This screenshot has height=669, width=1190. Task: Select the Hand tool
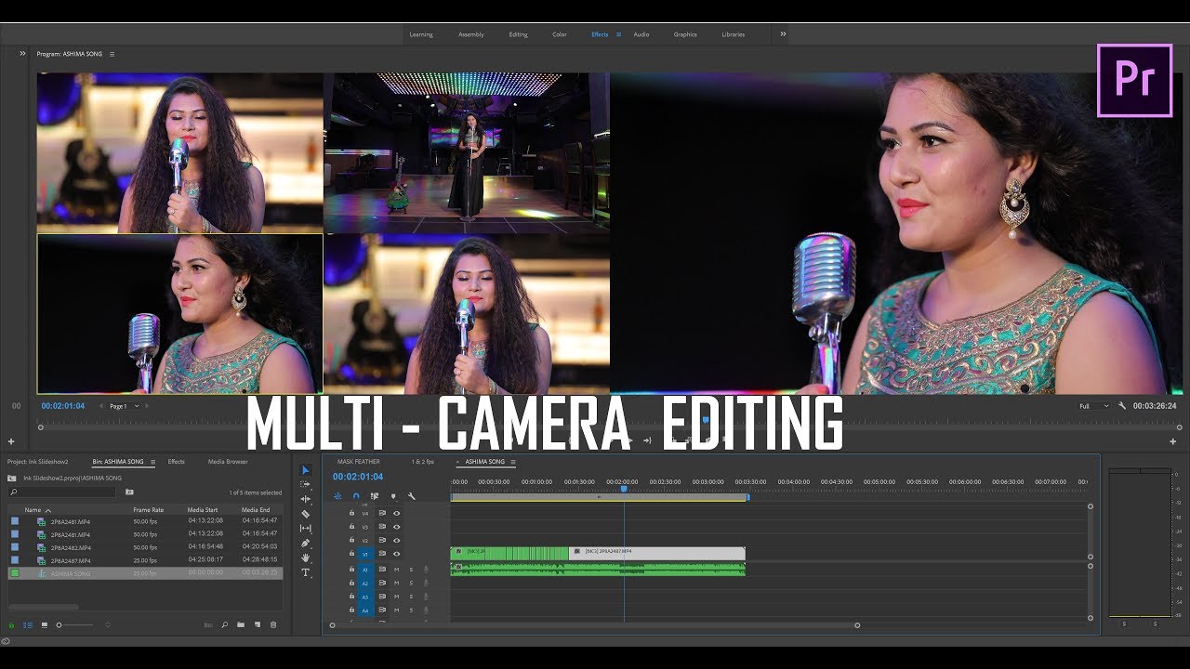tap(305, 557)
